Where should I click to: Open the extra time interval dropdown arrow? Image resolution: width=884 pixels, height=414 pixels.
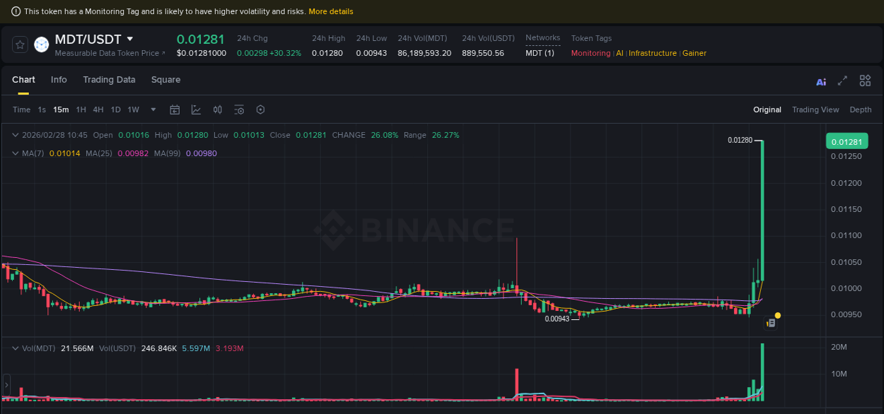[153, 110]
